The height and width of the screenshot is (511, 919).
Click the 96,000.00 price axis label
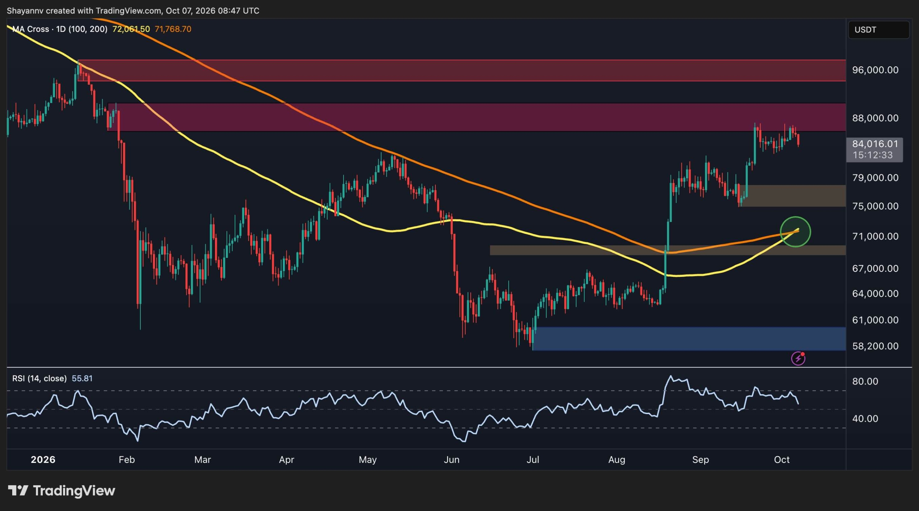tap(875, 70)
